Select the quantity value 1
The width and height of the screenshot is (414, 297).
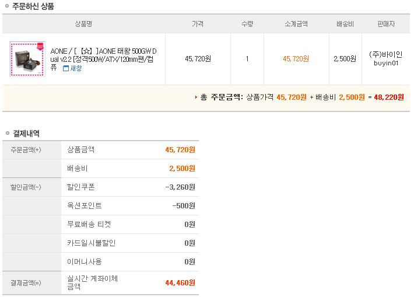(247, 59)
